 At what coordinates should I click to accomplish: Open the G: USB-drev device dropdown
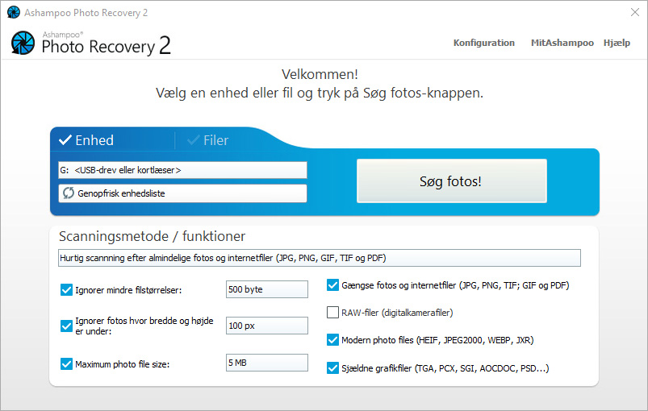coord(182,170)
